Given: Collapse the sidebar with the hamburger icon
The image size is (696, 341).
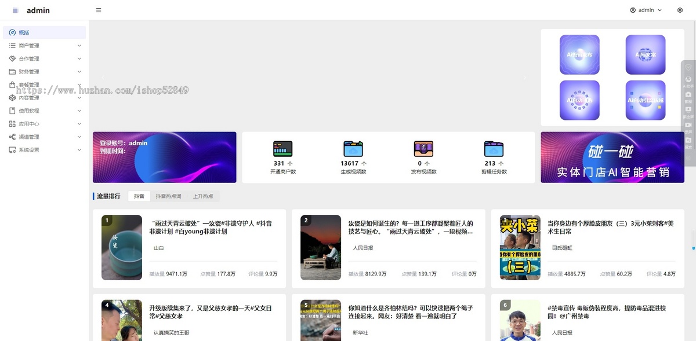Looking at the screenshot, I should 99,10.
